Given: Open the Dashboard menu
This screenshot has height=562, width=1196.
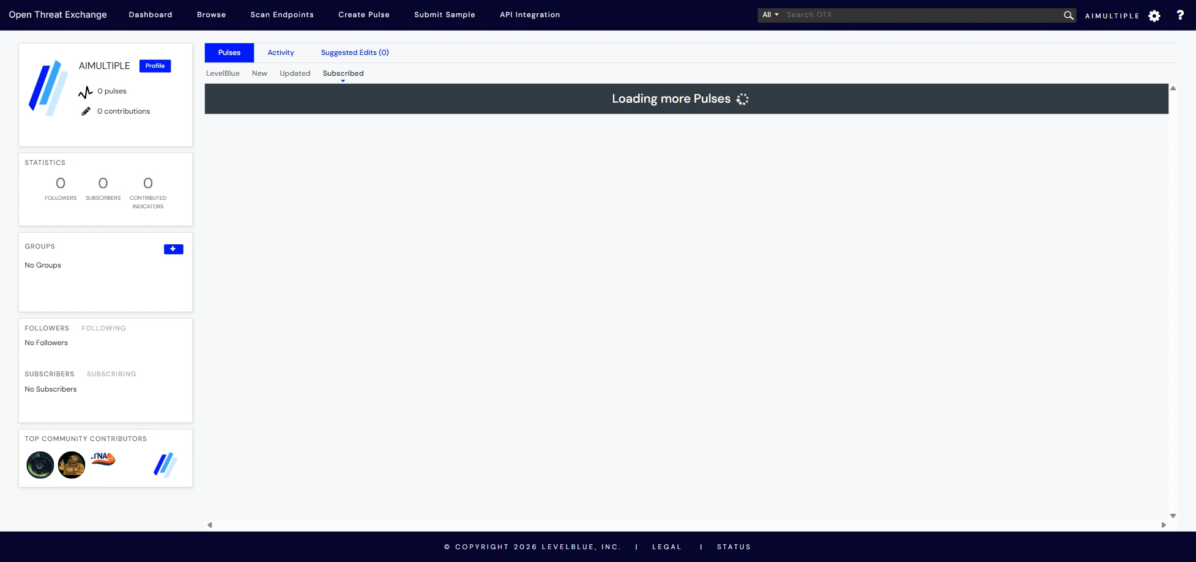Looking at the screenshot, I should (150, 15).
